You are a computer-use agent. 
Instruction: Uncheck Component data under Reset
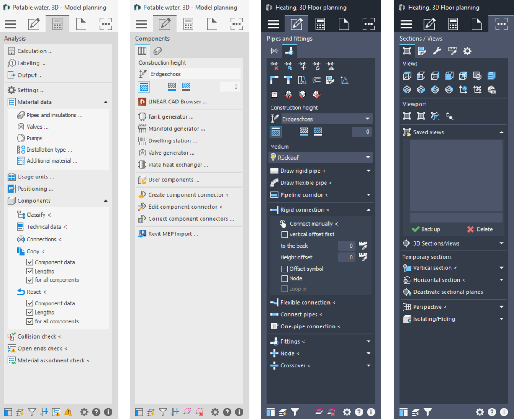(30, 303)
